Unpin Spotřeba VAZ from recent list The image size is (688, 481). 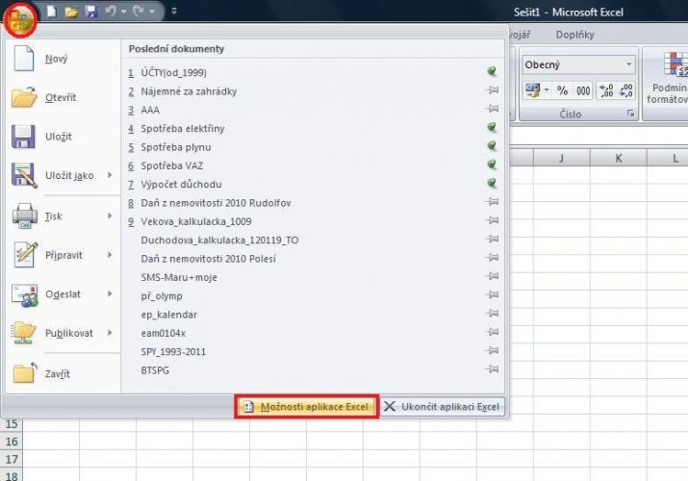pyautogui.click(x=492, y=164)
